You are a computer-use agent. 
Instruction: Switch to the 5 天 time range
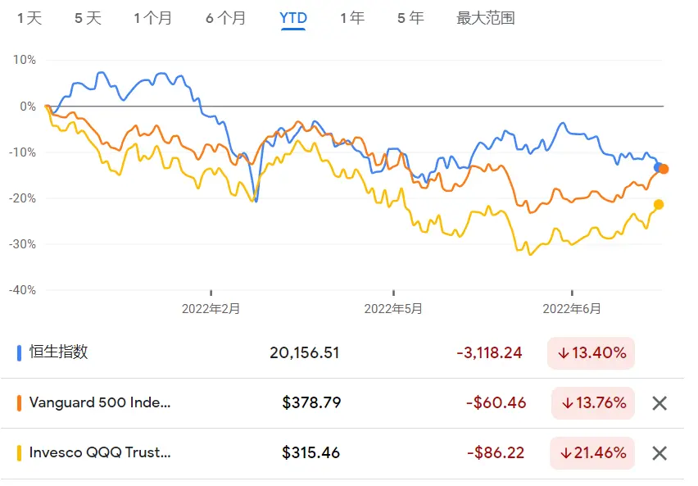pyautogui.click(x=88, y=18)
